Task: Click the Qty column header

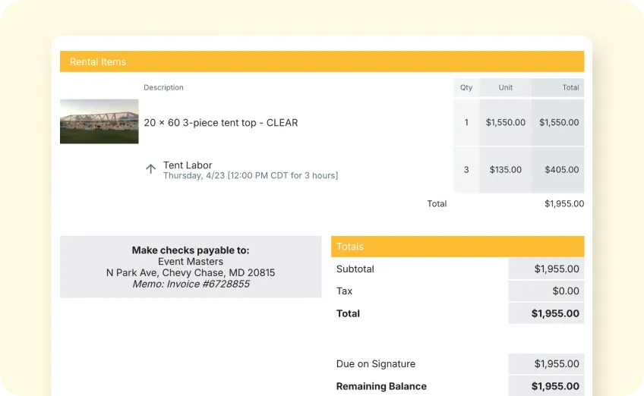Action: tap(466, 87)
